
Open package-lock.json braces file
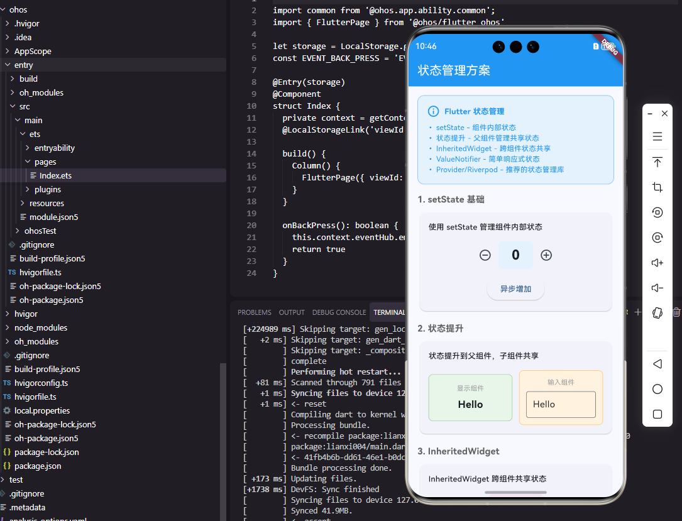coord(47,452)
